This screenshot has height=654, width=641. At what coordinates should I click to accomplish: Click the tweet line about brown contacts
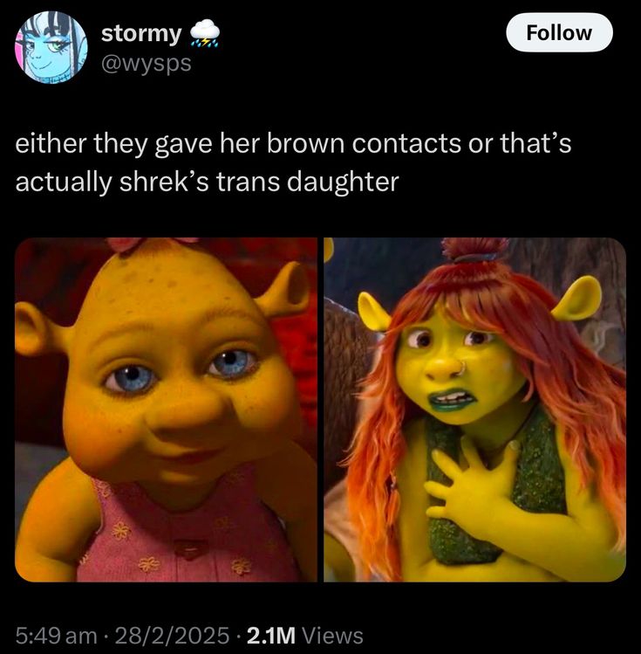[x=293, y=143]
